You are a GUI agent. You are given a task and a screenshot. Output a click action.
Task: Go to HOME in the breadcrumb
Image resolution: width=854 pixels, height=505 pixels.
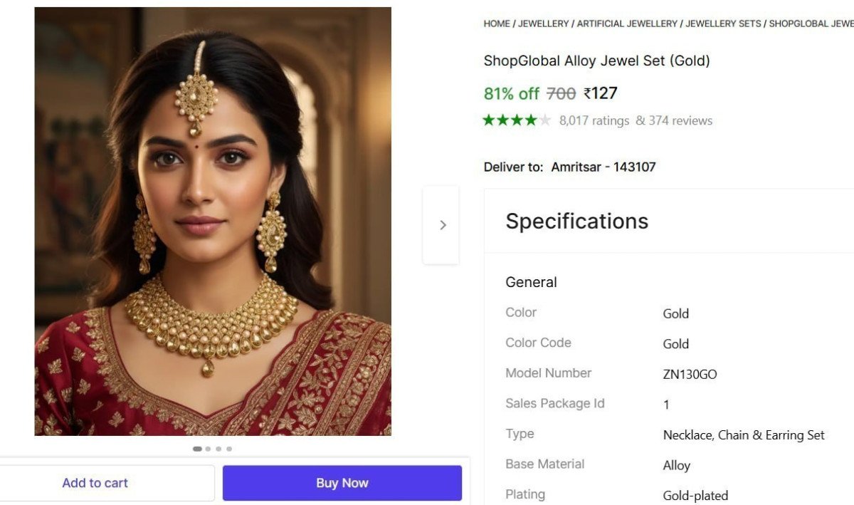[x=497, y=24]
